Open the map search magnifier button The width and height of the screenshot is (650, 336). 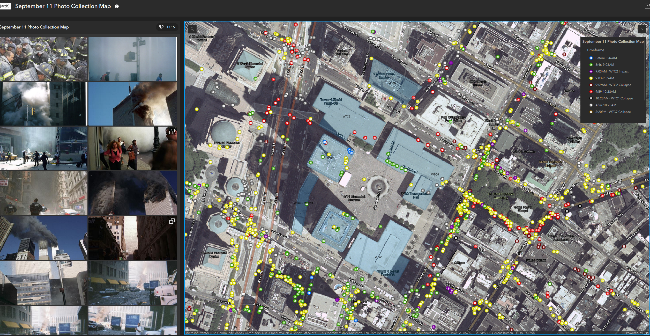pos(192,29)
